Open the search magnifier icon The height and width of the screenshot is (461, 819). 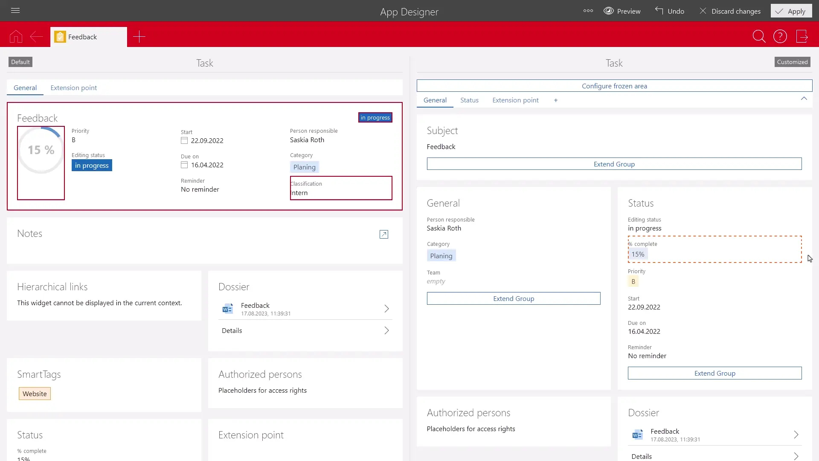pos(759,37)
